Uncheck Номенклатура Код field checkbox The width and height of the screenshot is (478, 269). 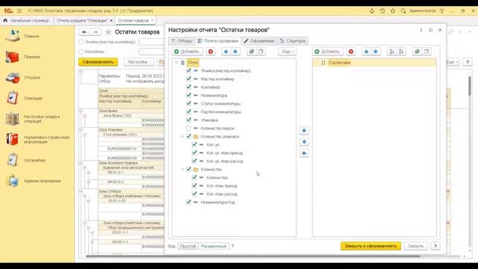coord(188,202)
